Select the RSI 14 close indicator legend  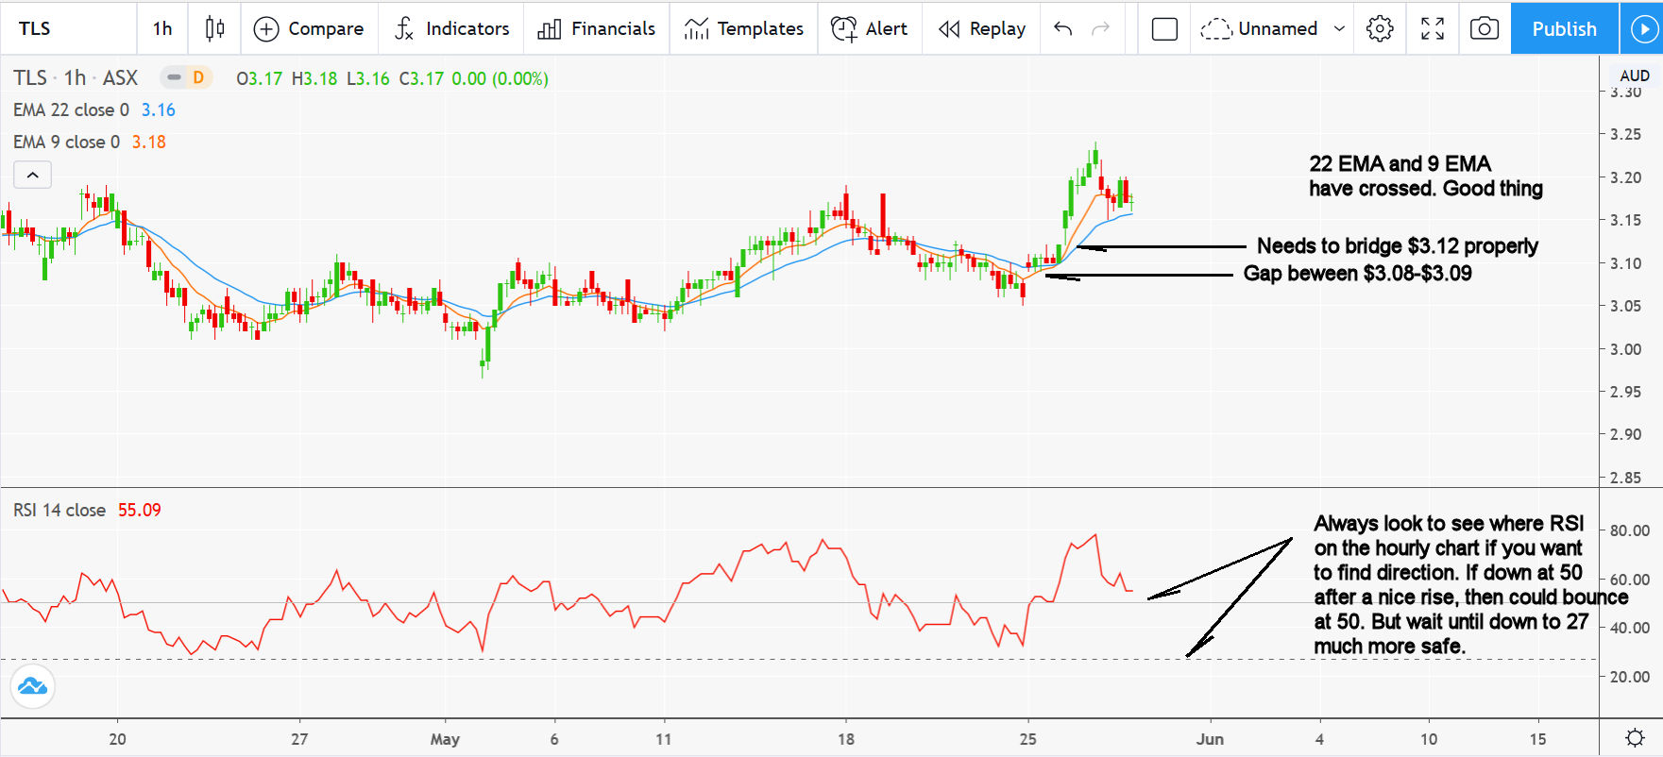pyautogui.click(x=59, y=510)
